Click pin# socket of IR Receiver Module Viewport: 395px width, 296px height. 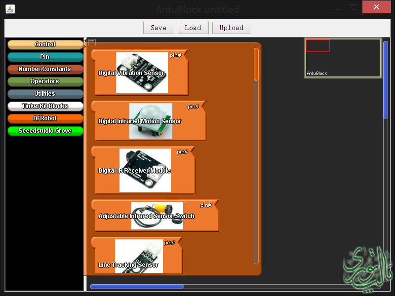pyautogui.click(x=182, y=152)
